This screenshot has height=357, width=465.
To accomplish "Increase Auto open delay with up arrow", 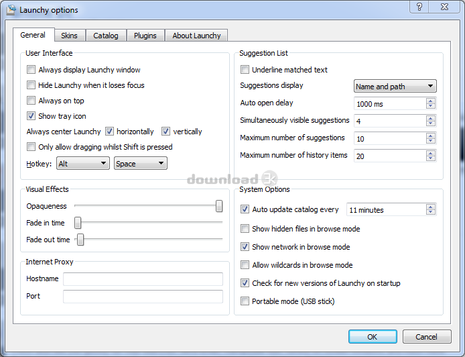I will (x=431, y=101).
